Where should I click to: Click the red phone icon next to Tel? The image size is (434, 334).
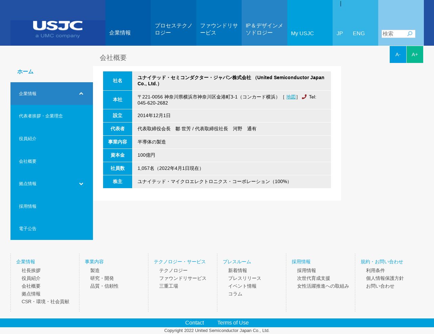tap(304, 97)
